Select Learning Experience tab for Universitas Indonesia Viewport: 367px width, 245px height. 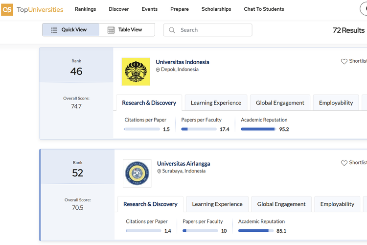click(x=216, y=103)
